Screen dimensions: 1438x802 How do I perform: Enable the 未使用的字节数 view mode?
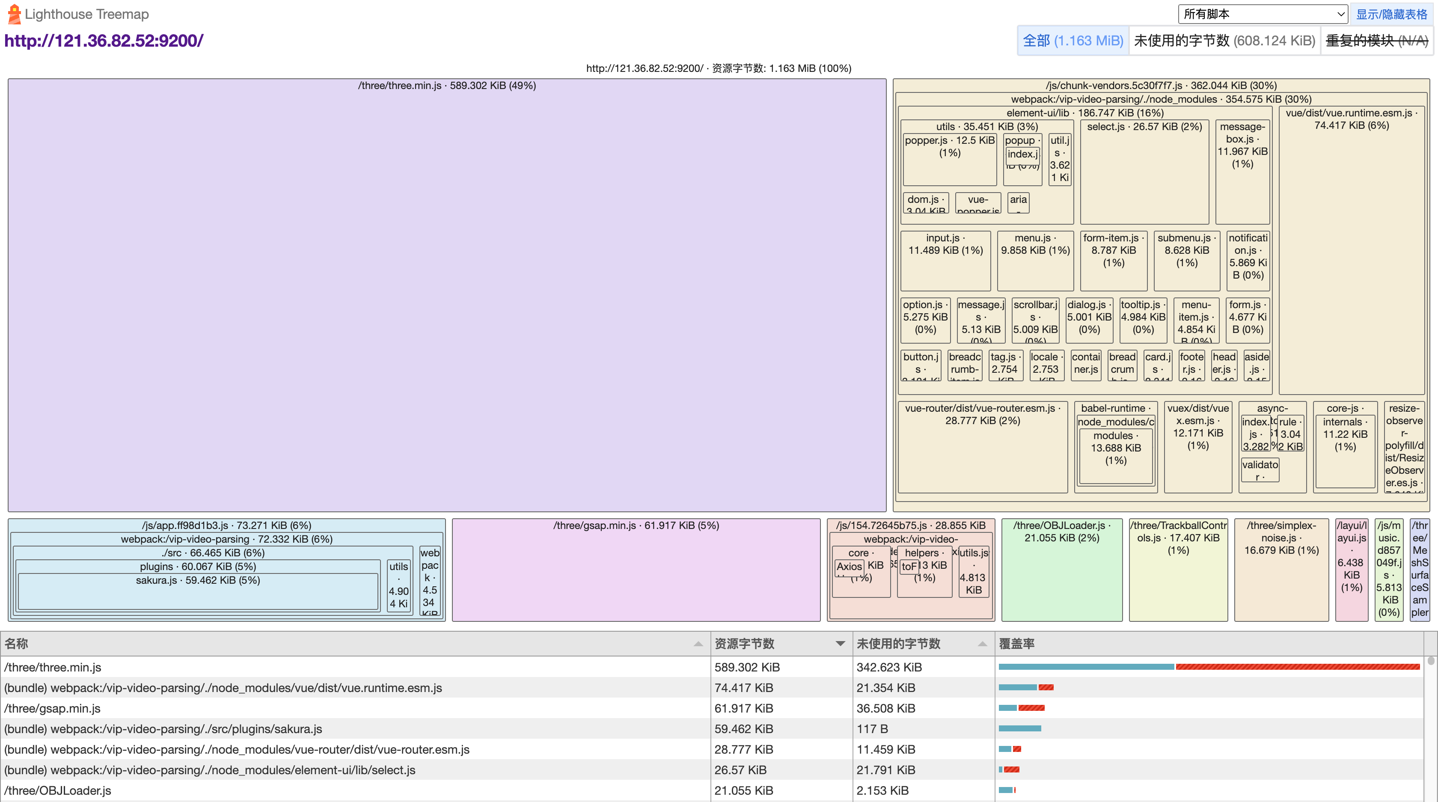(1224, 40)
